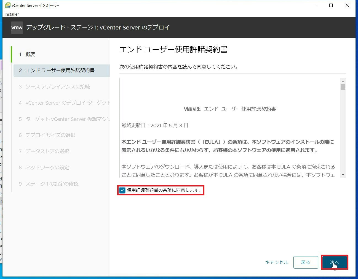Click the EULA scrollbar thumb
This screenshot has width=358, height=279.
point(343,87)
